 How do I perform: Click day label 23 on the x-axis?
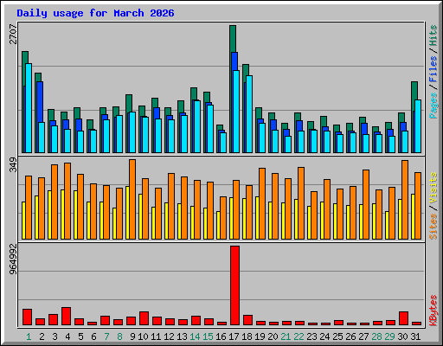311,336
